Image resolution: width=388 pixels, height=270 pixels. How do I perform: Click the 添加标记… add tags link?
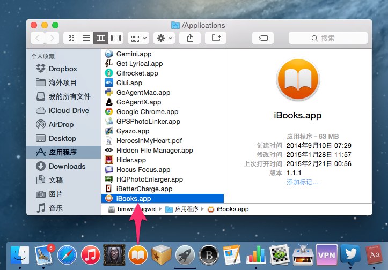tap(302, 182)
